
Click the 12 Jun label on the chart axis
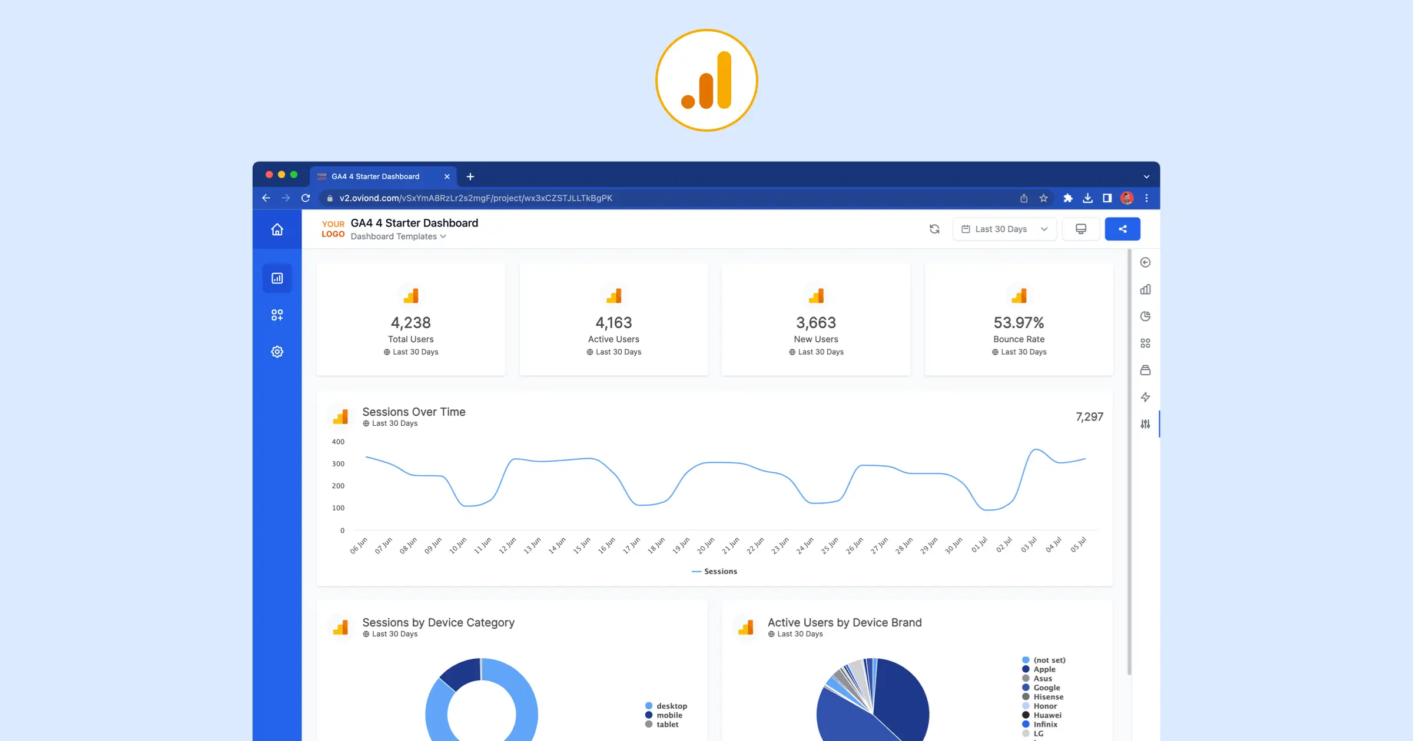coord(507,545)
